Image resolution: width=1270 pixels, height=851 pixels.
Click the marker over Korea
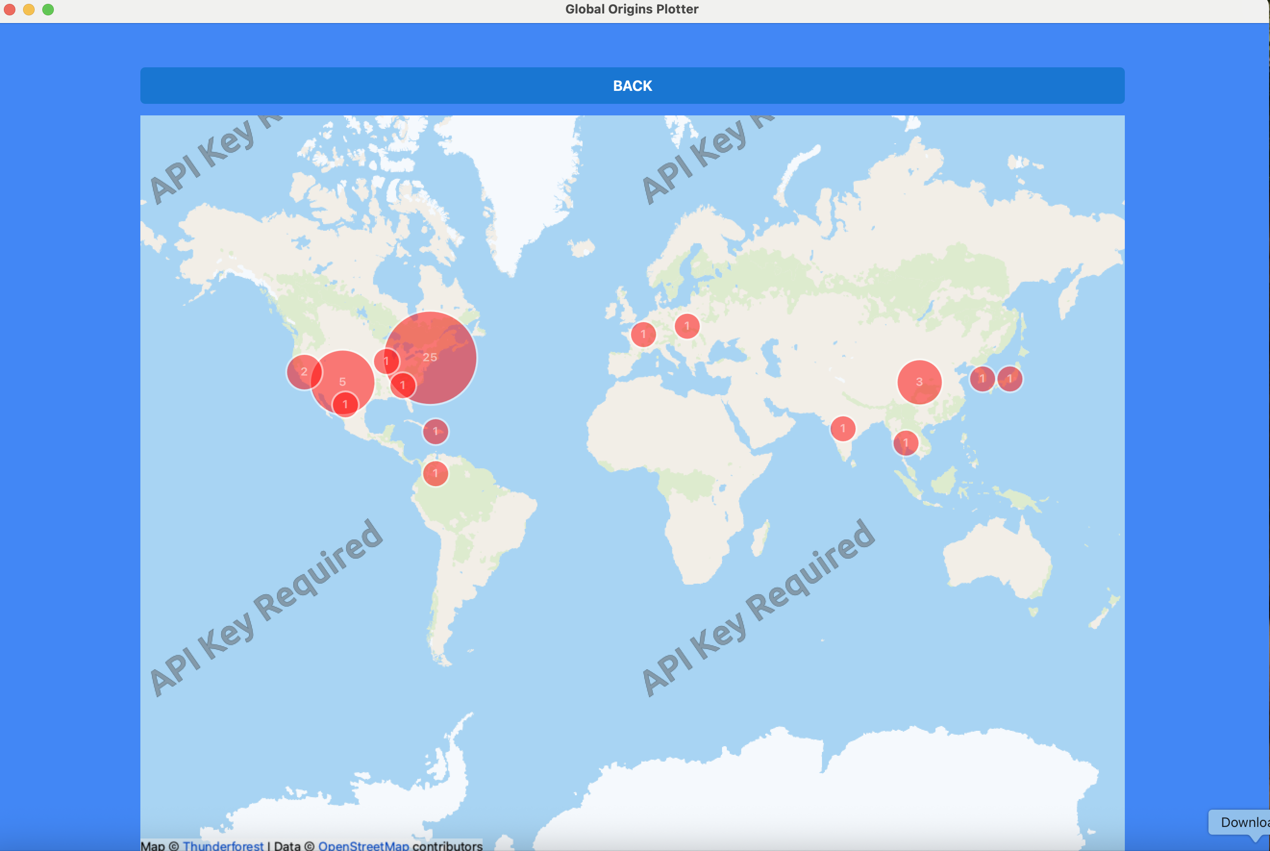coord(982,379)
